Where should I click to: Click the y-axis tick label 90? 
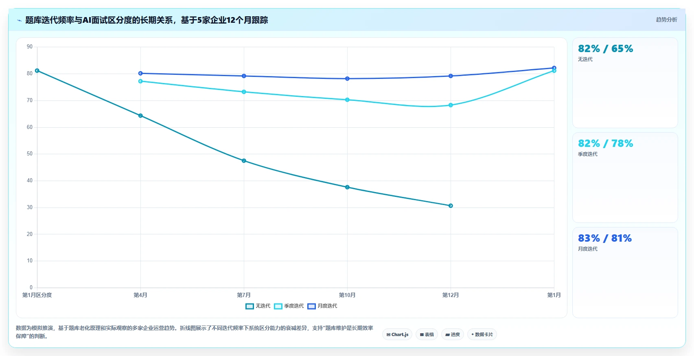pyautogui.click(x=30, y=47)
